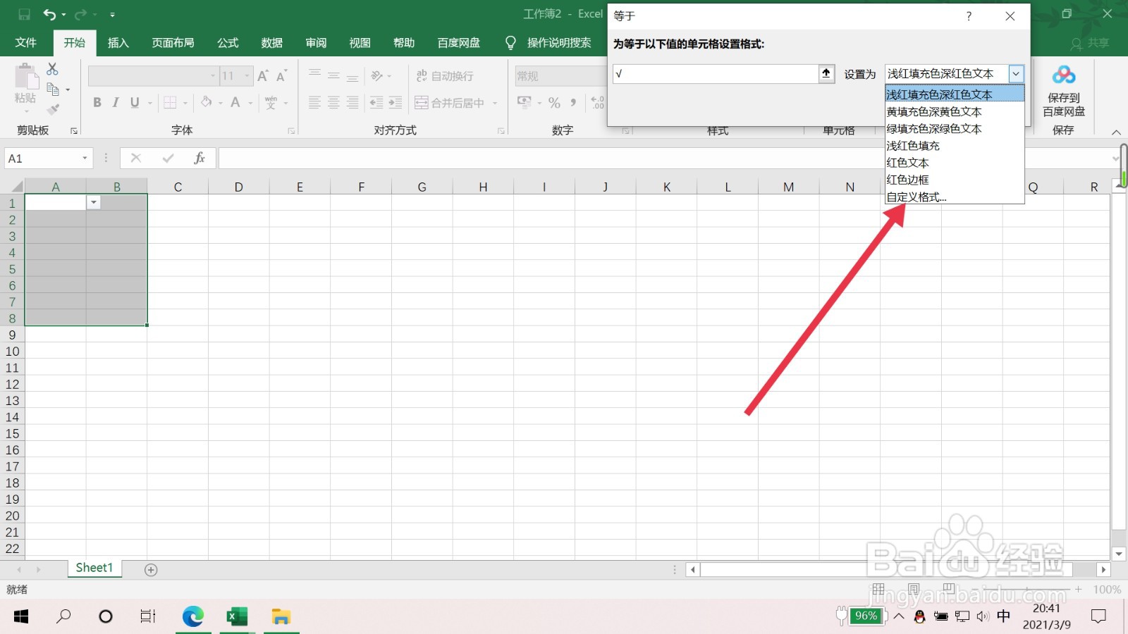Increase font size with large A icon
The image size is (1128, 634).
[x=263, y=75]
